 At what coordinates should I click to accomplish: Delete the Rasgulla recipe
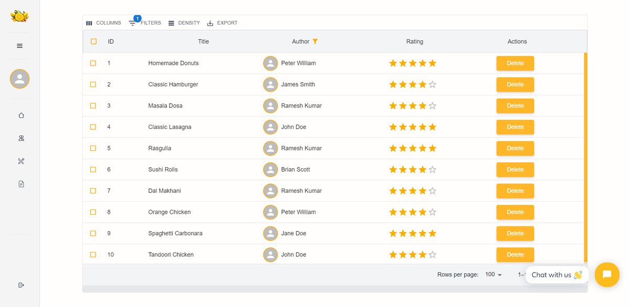click(x=515, y=148)
